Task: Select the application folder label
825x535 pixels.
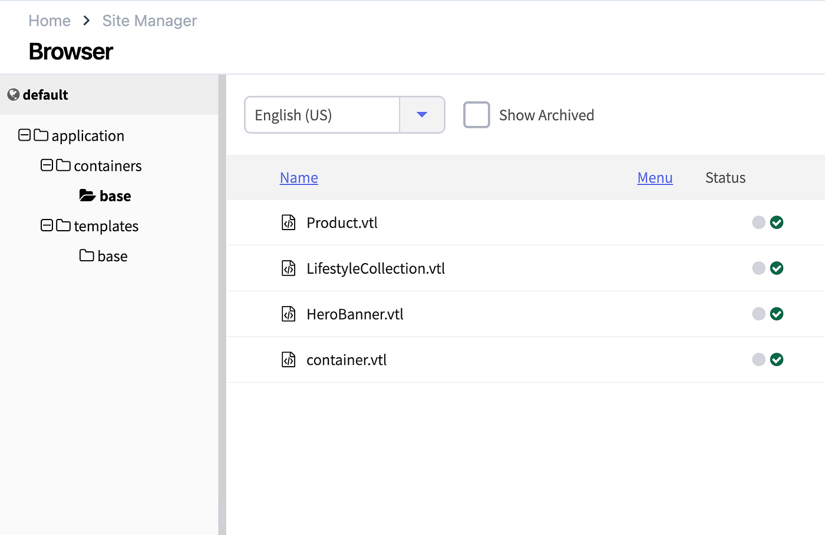Action: 88,136
